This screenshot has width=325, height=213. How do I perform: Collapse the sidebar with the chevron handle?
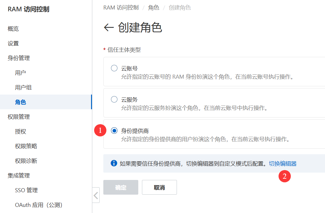click(x=96, y=195)
